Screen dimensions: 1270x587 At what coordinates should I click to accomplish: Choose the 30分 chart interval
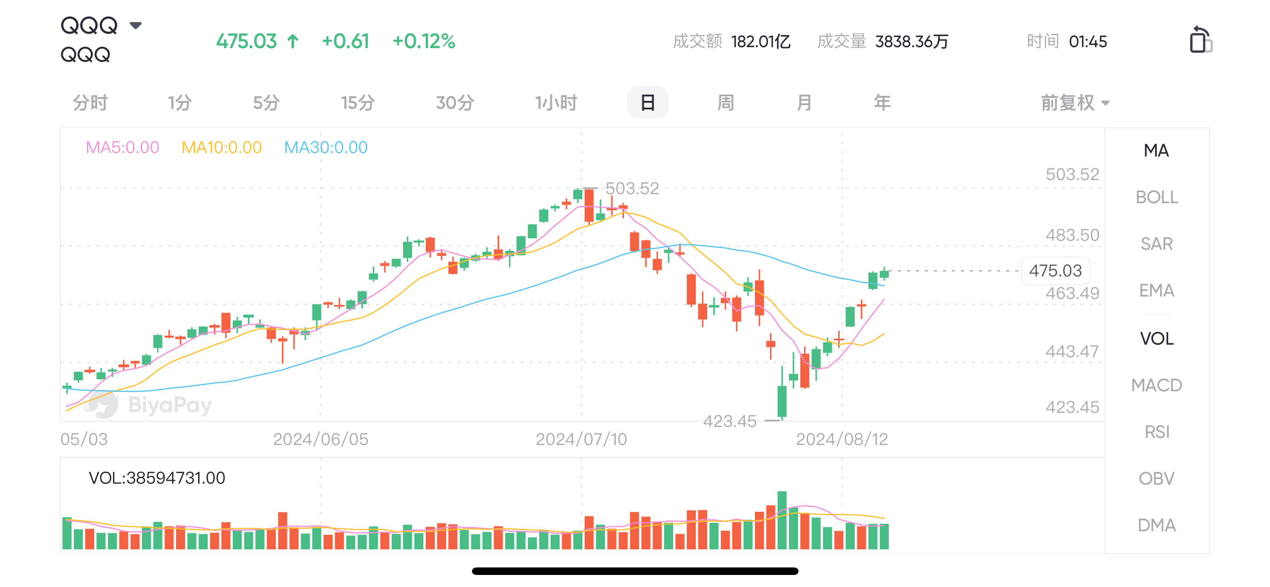pyautogui.click(x=455, y=103)
